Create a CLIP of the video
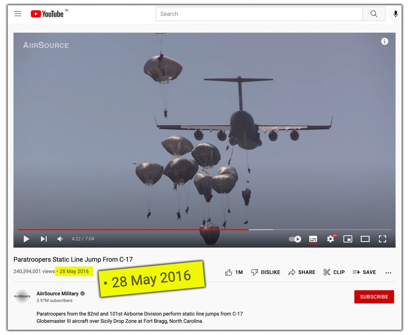Screen dimensions: 410x335 [x=334, y=272]
